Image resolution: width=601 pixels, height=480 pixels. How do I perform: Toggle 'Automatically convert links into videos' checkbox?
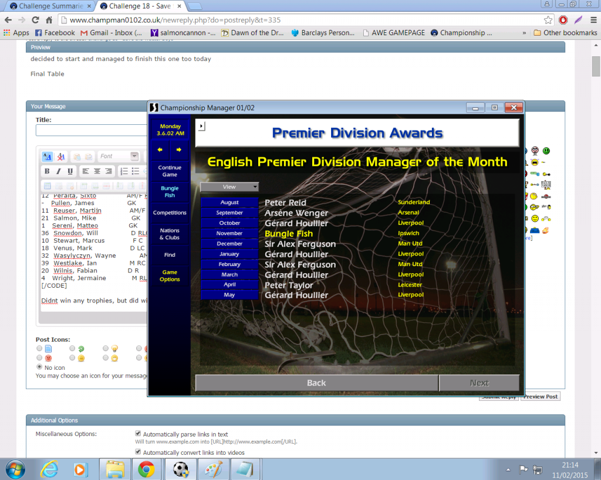[138, 452]
